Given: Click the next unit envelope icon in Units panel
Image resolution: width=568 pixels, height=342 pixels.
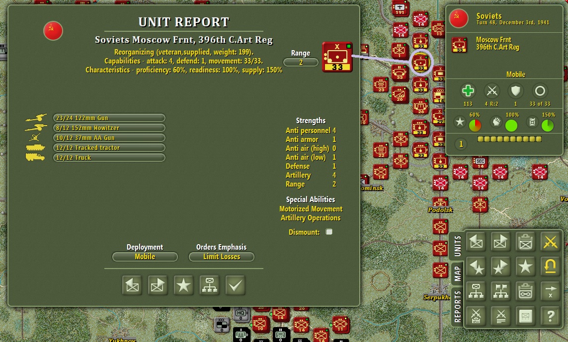Looking at the screenshot, I should 500,242.
